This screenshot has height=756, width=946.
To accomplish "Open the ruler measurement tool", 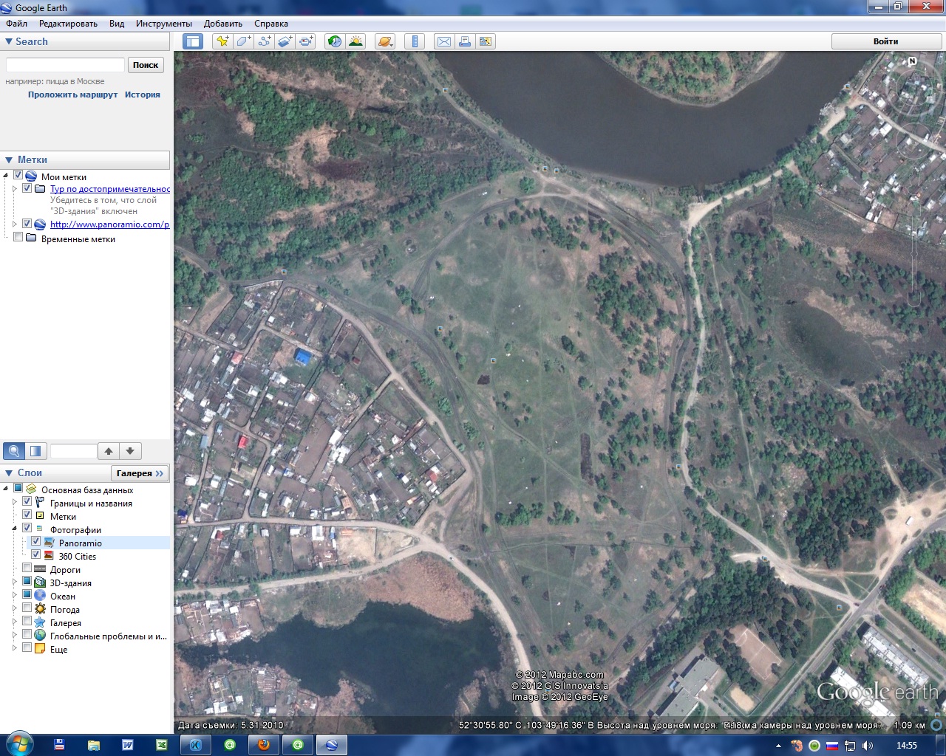I will pyautogui.click(x=415, y=41).
